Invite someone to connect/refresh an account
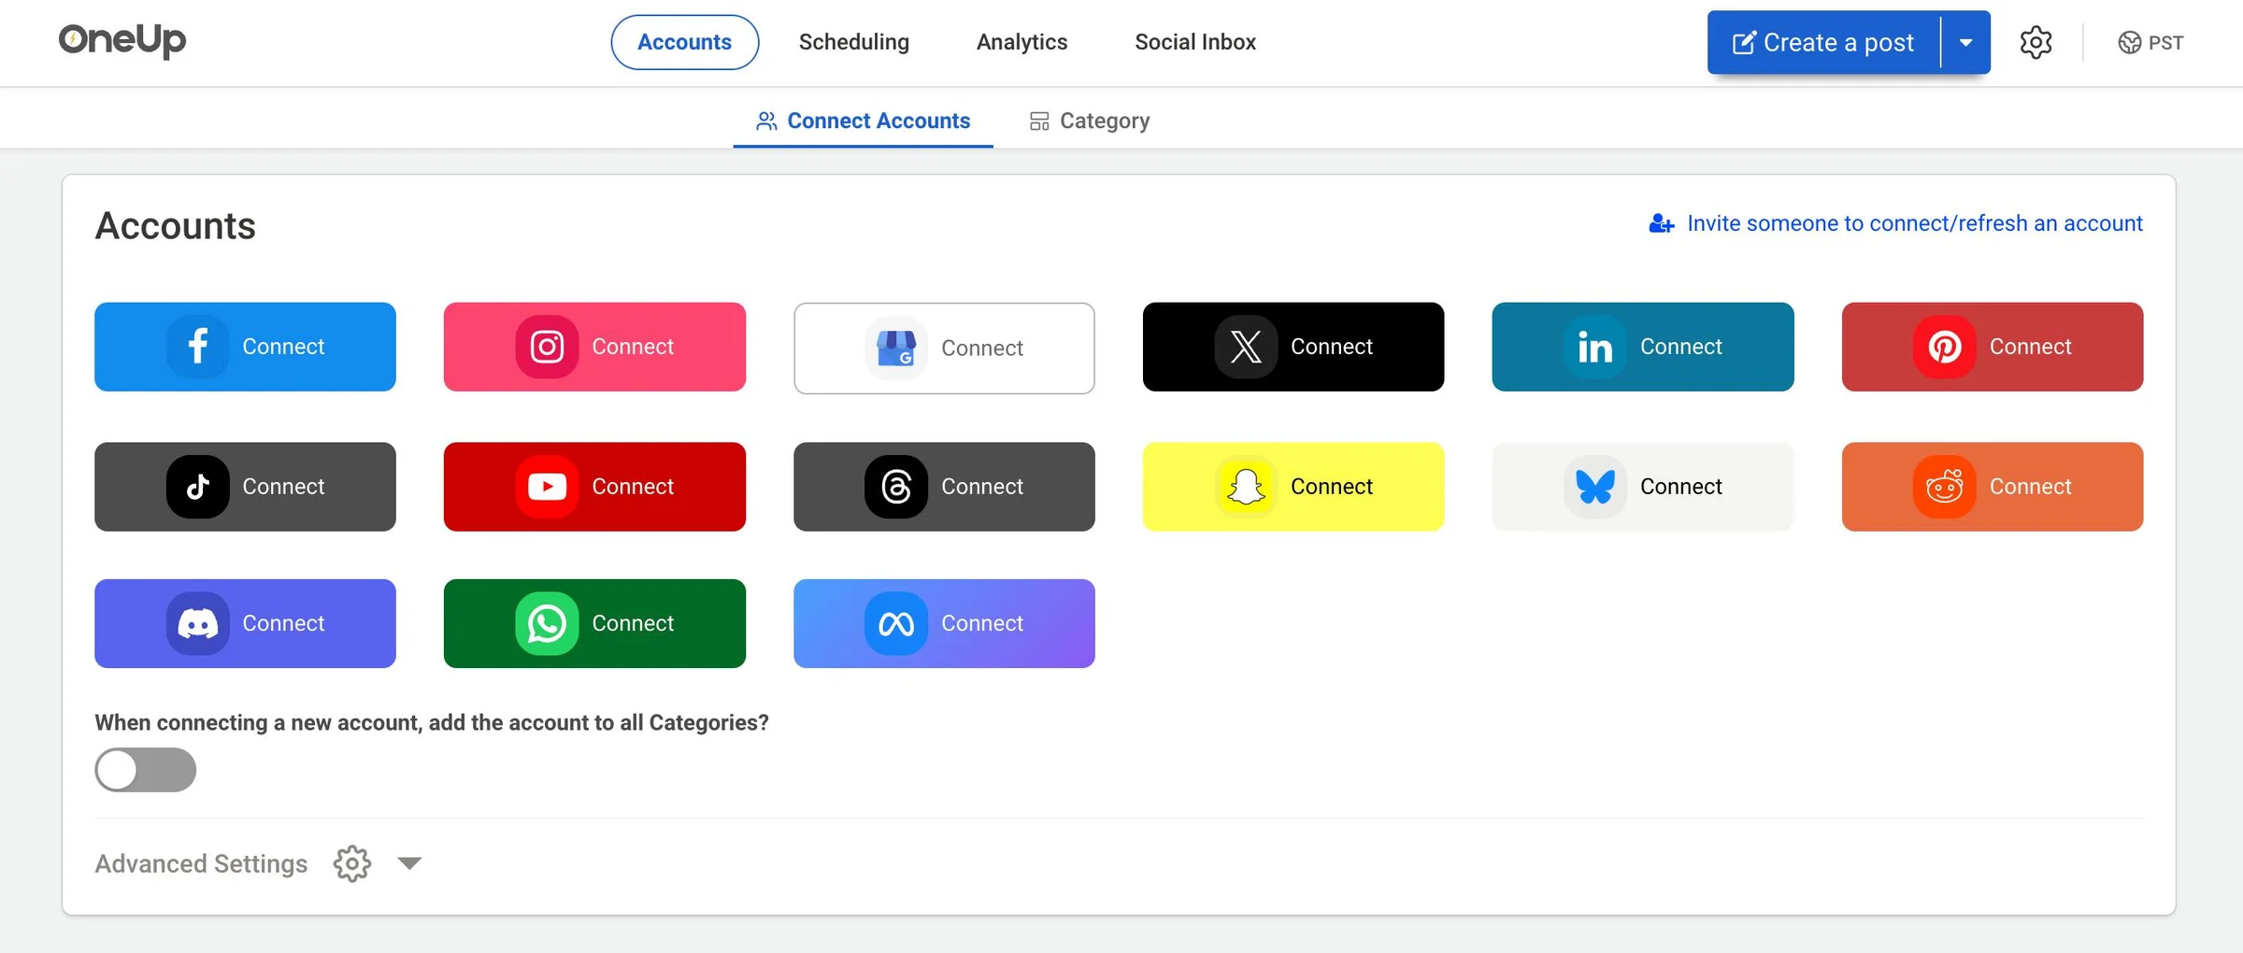 point(1896,223)
